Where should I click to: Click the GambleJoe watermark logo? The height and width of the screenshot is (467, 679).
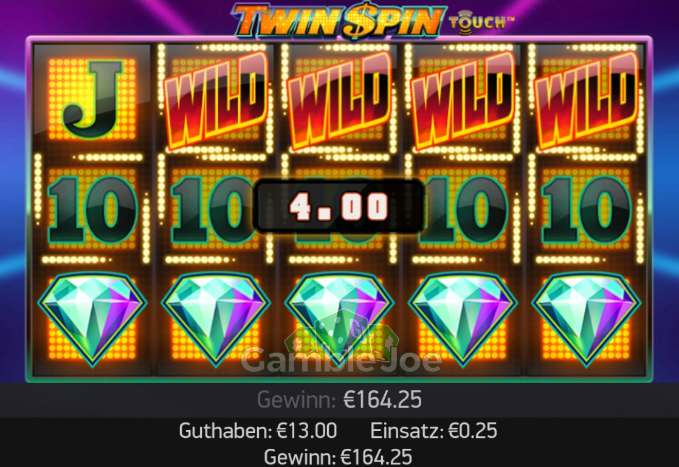pyautogui.click(x=341, y=343)
